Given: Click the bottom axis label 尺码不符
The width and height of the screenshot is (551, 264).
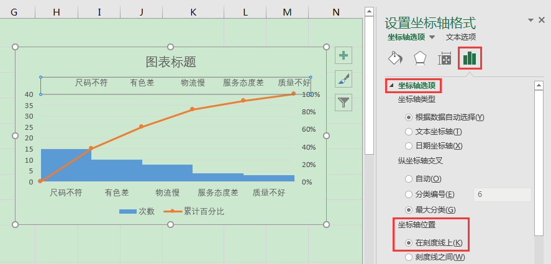Looking at the screenshot, I should 66,193.
